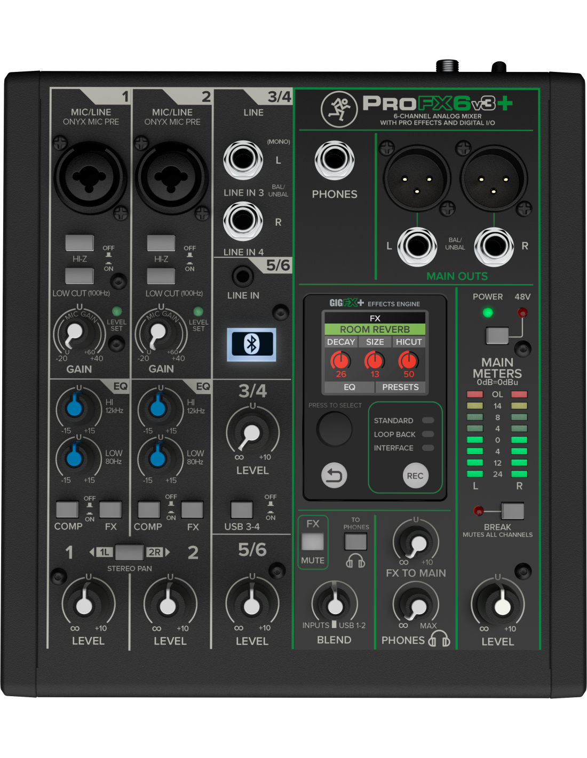The height and width of the screenshot is (758, 587).
Task: Click the PRESS TO SELECT encoder knob
Action: pos(335,429)
